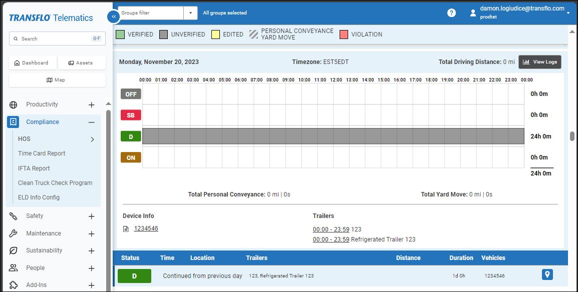Expand the HOS submenu arrow
The width and height of the screenshot is (578, 292).
coord(92,139)
